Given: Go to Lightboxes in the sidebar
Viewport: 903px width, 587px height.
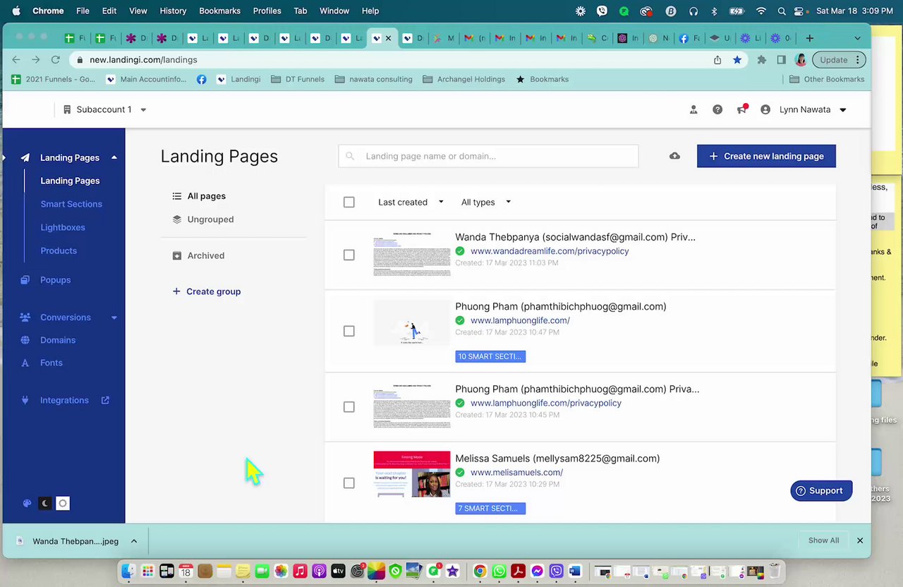Looking at the screenshot, I should click(63, 227).
